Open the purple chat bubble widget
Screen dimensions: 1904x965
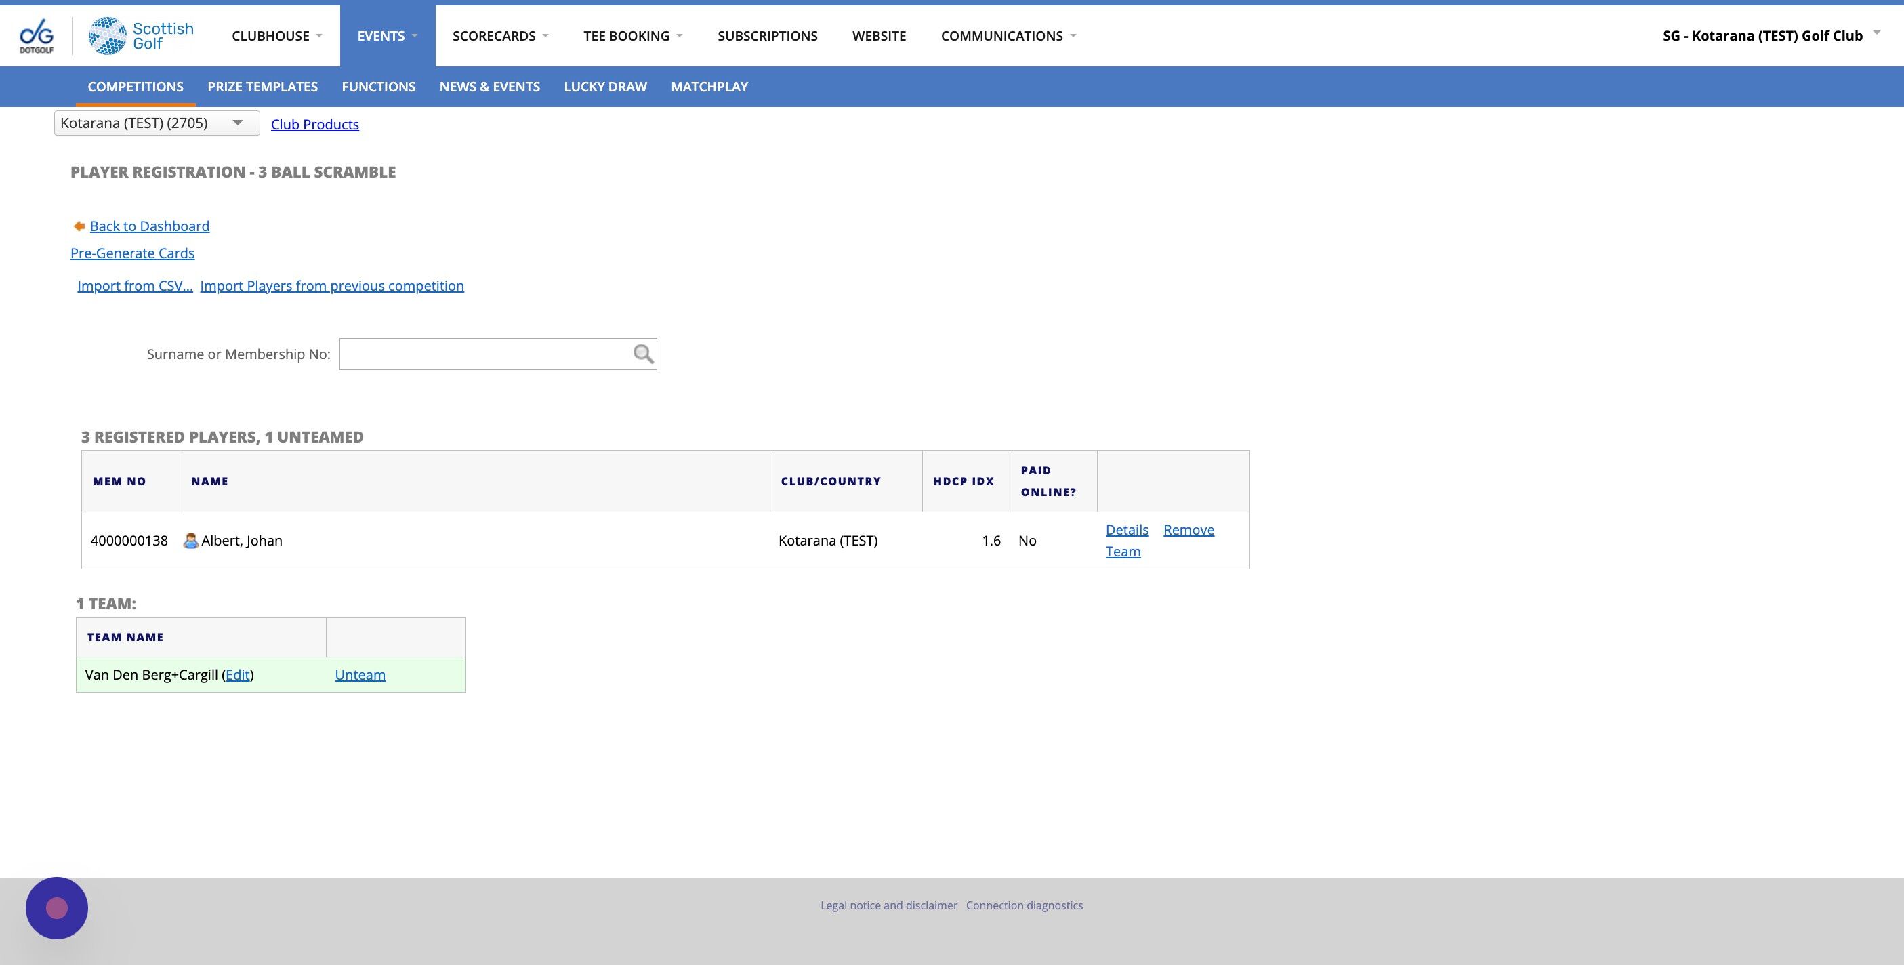pos(57,907)
